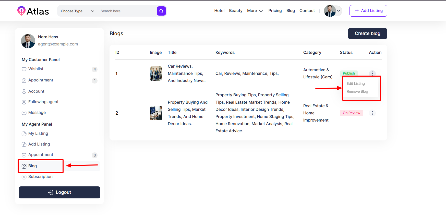Click the purple search magnifier button

pos(161,11)
